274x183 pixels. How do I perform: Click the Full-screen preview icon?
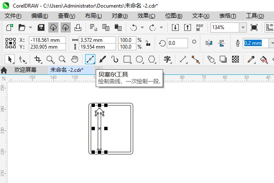coord(254,27)
